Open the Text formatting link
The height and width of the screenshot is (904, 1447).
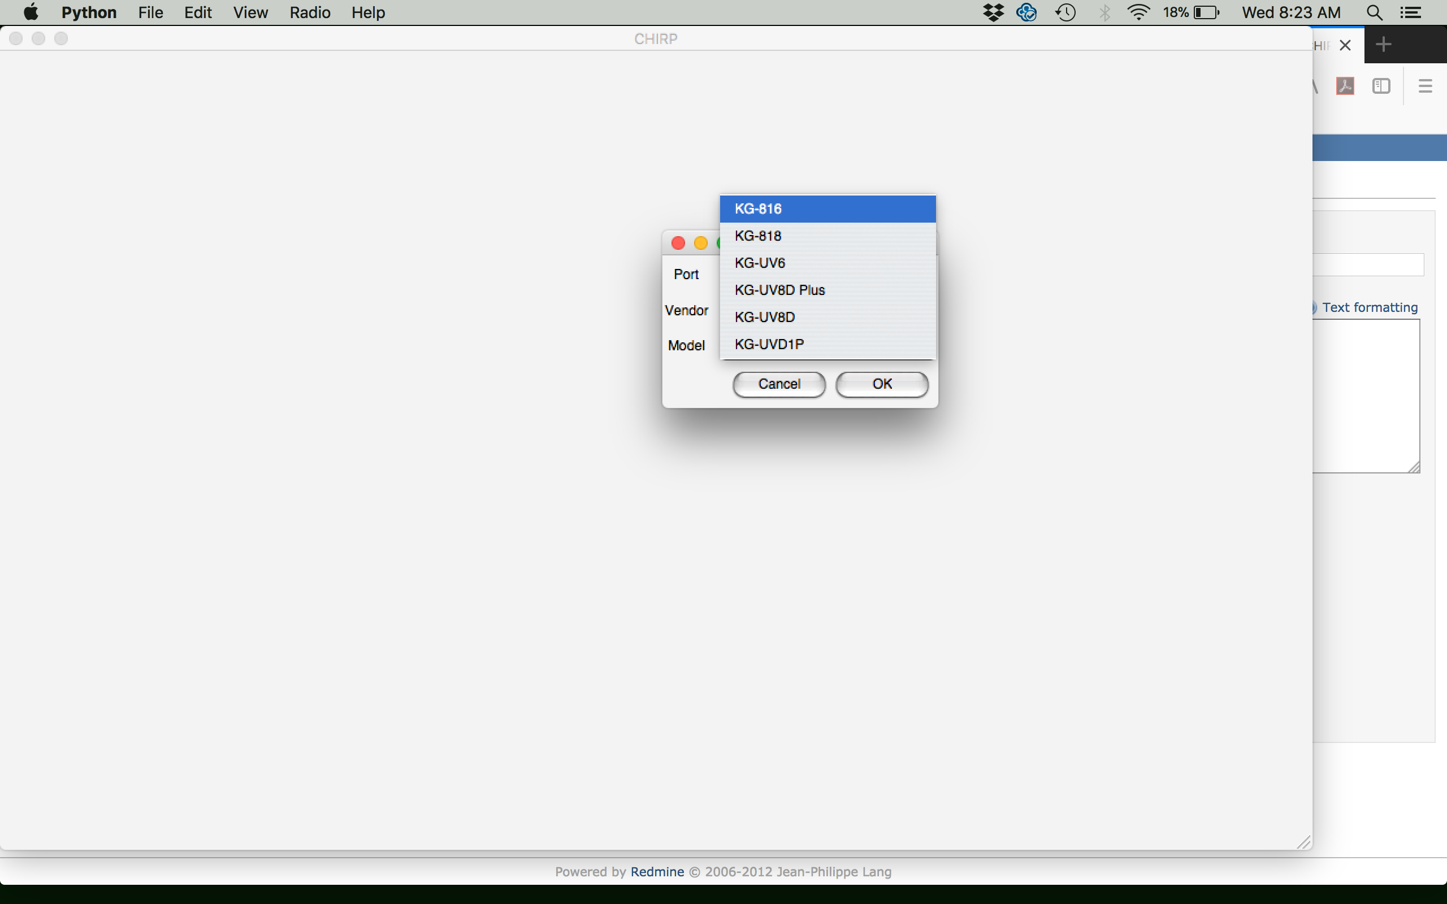click(1369, 307)
